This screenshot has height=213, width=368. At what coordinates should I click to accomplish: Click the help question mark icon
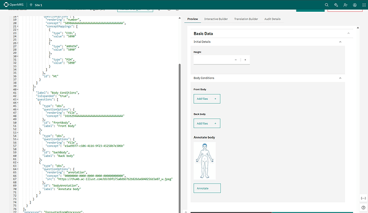(363, 207)
